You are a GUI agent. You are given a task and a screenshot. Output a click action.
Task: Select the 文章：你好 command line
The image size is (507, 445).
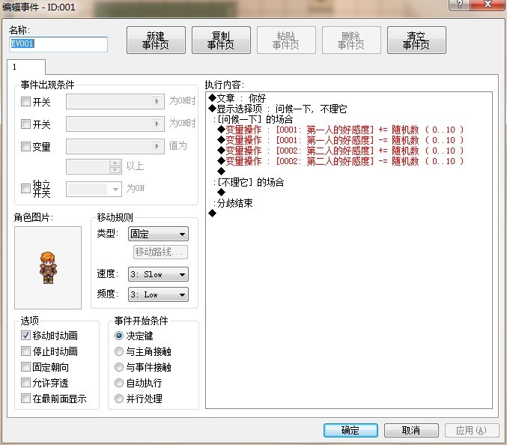(237, 98)
